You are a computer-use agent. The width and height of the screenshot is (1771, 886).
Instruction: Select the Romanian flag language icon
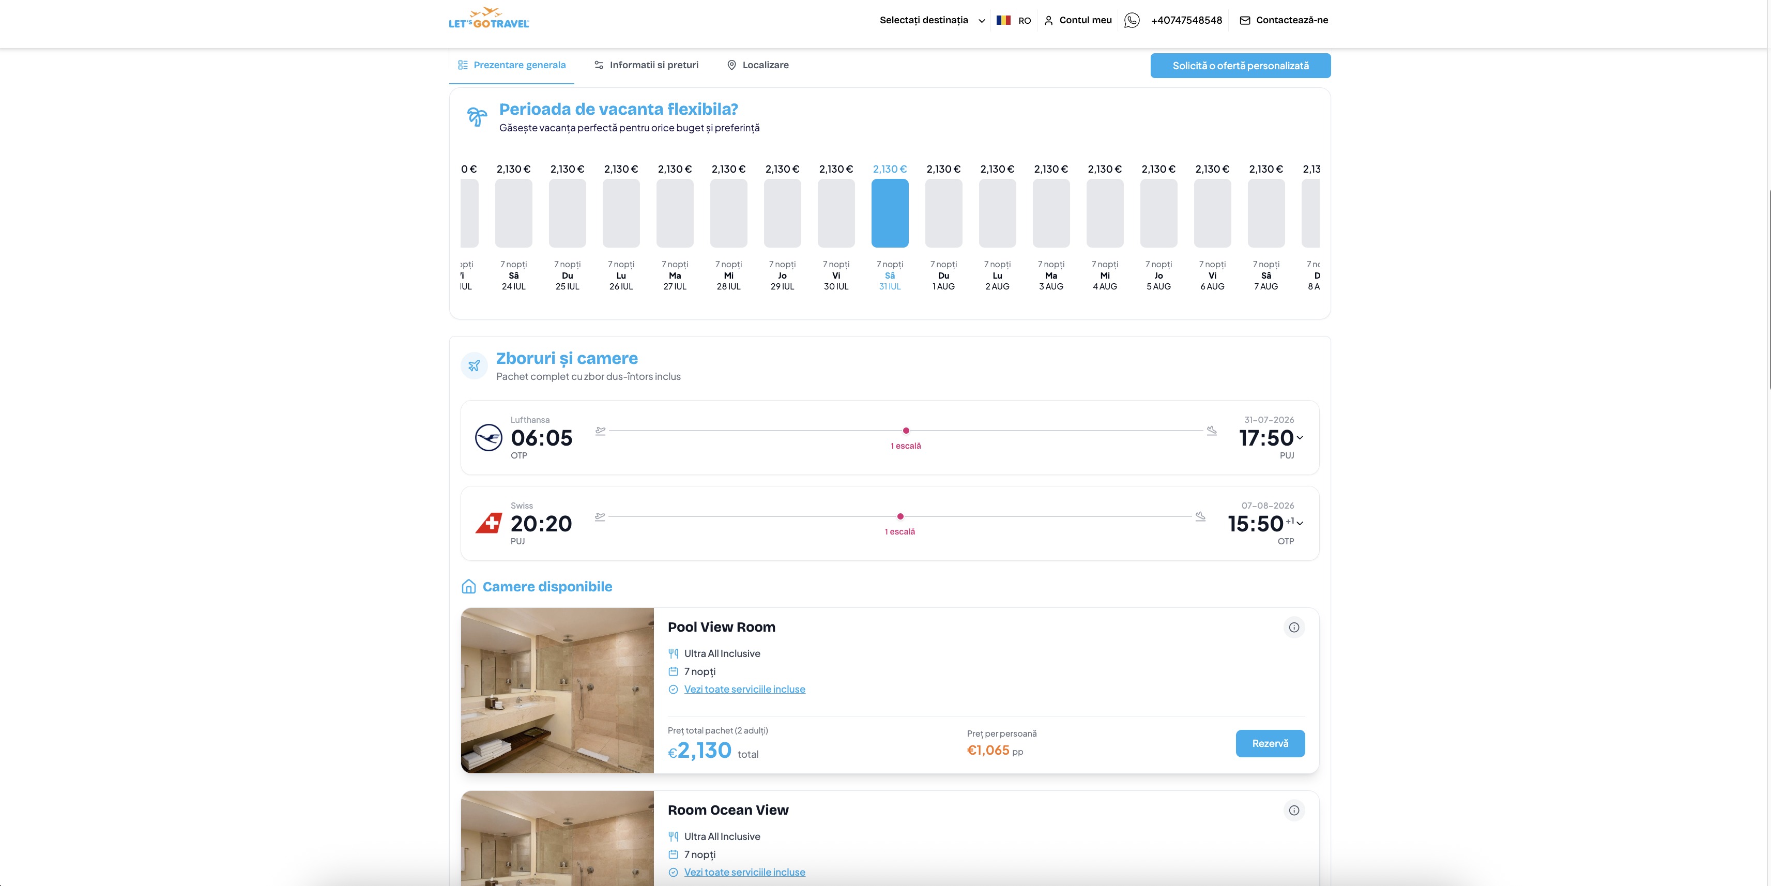(x=1004, y=20)
